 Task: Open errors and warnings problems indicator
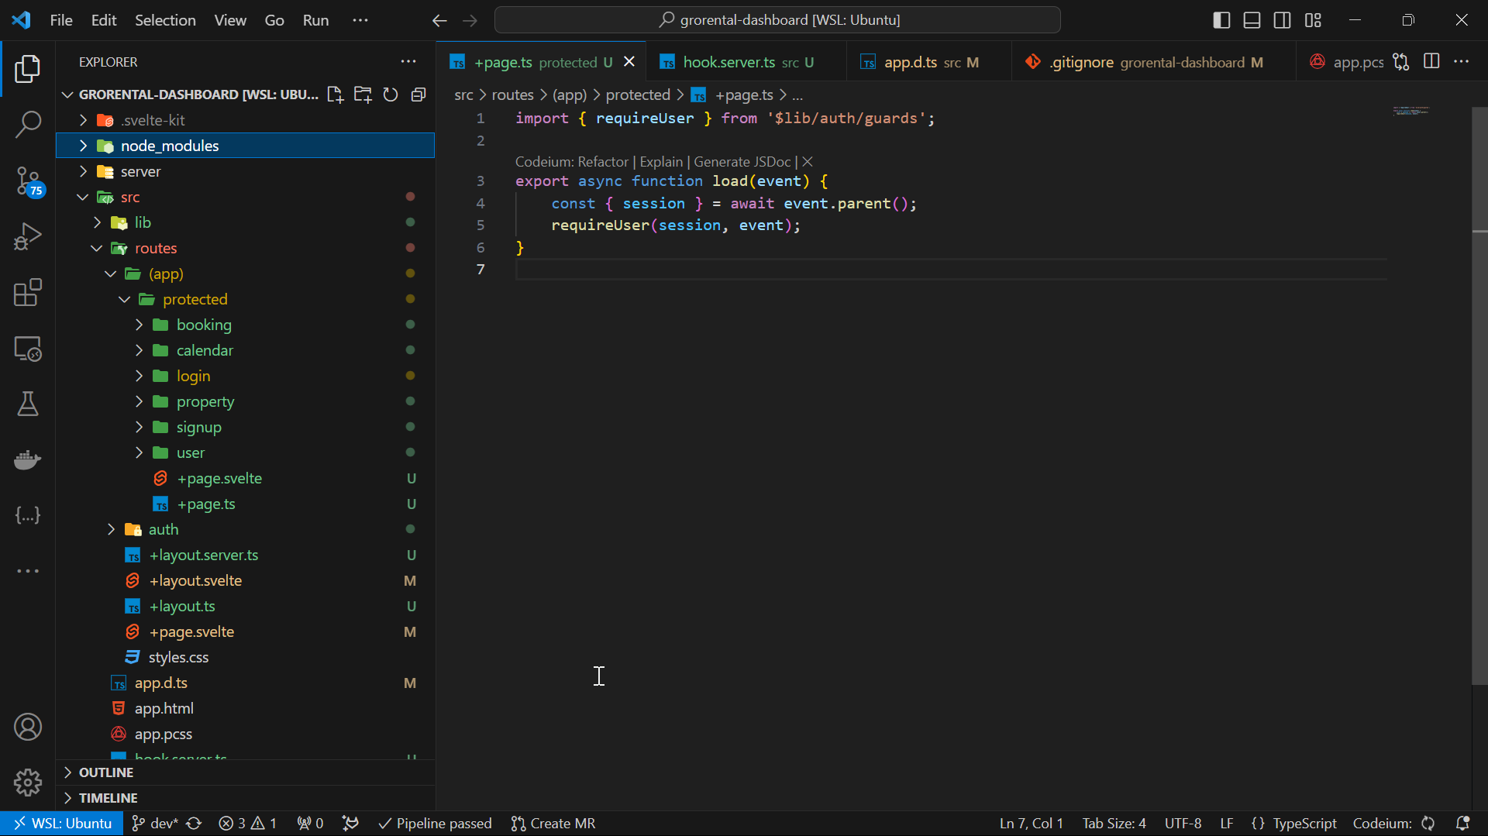(x=248, y=824)
